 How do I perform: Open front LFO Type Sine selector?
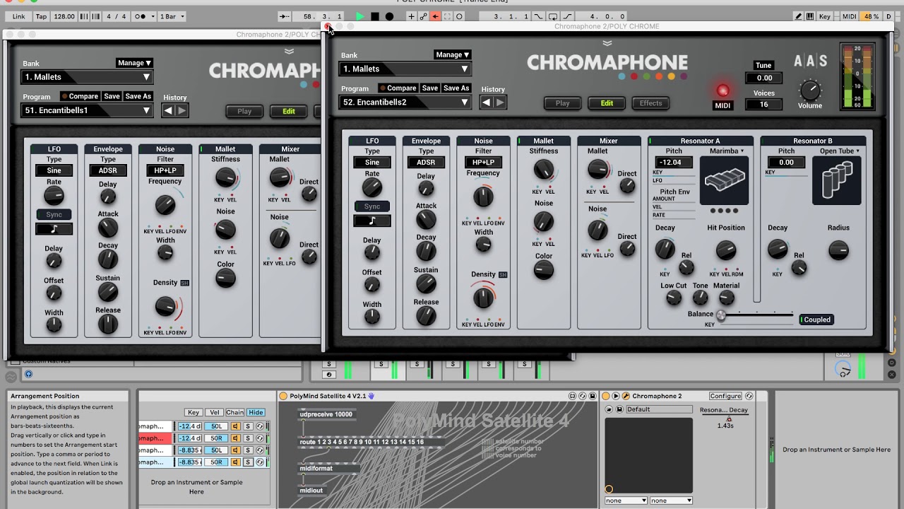coord(372,162)
